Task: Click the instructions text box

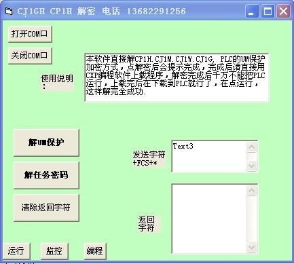Action: (x=177, y=77)
